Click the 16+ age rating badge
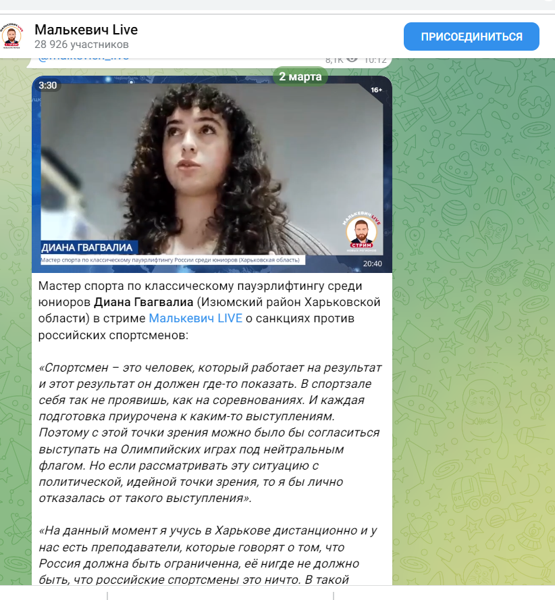 376,90
